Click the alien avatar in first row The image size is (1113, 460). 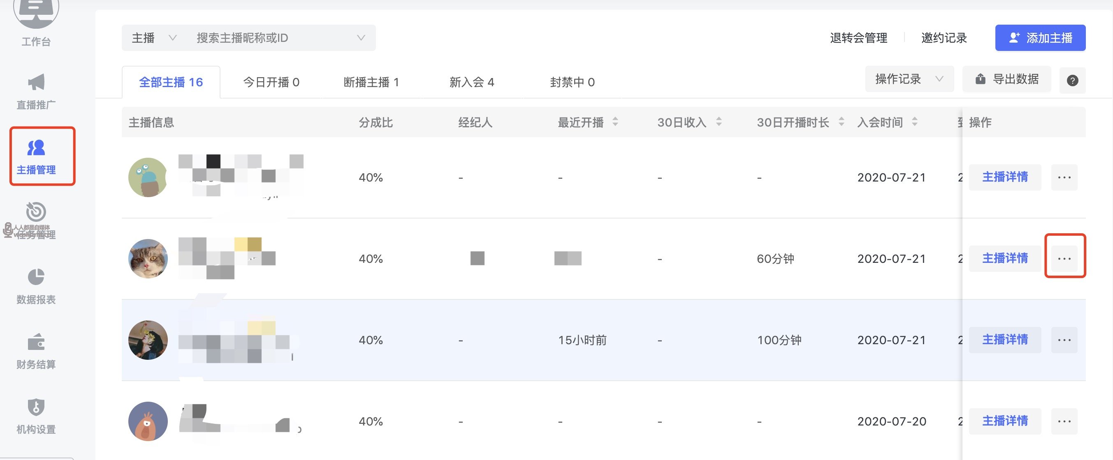[x=148, y=177]
